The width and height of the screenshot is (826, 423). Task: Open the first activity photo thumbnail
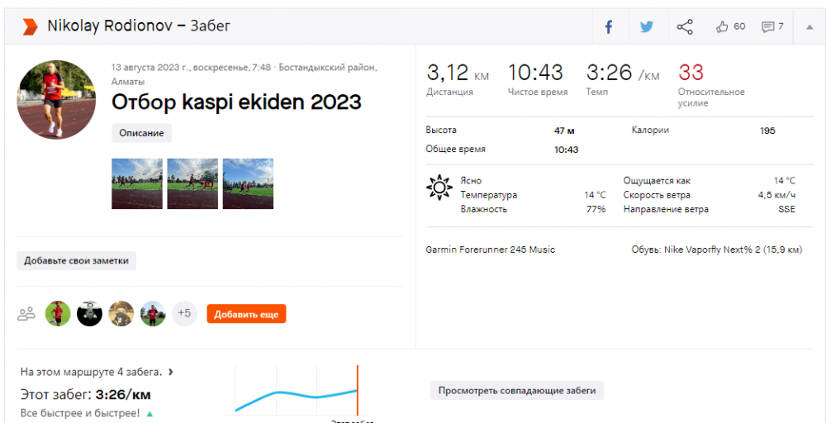click(x=136, y=183)
